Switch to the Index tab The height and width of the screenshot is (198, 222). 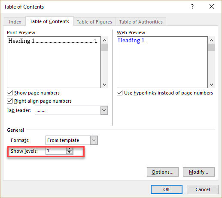point(15,22)
